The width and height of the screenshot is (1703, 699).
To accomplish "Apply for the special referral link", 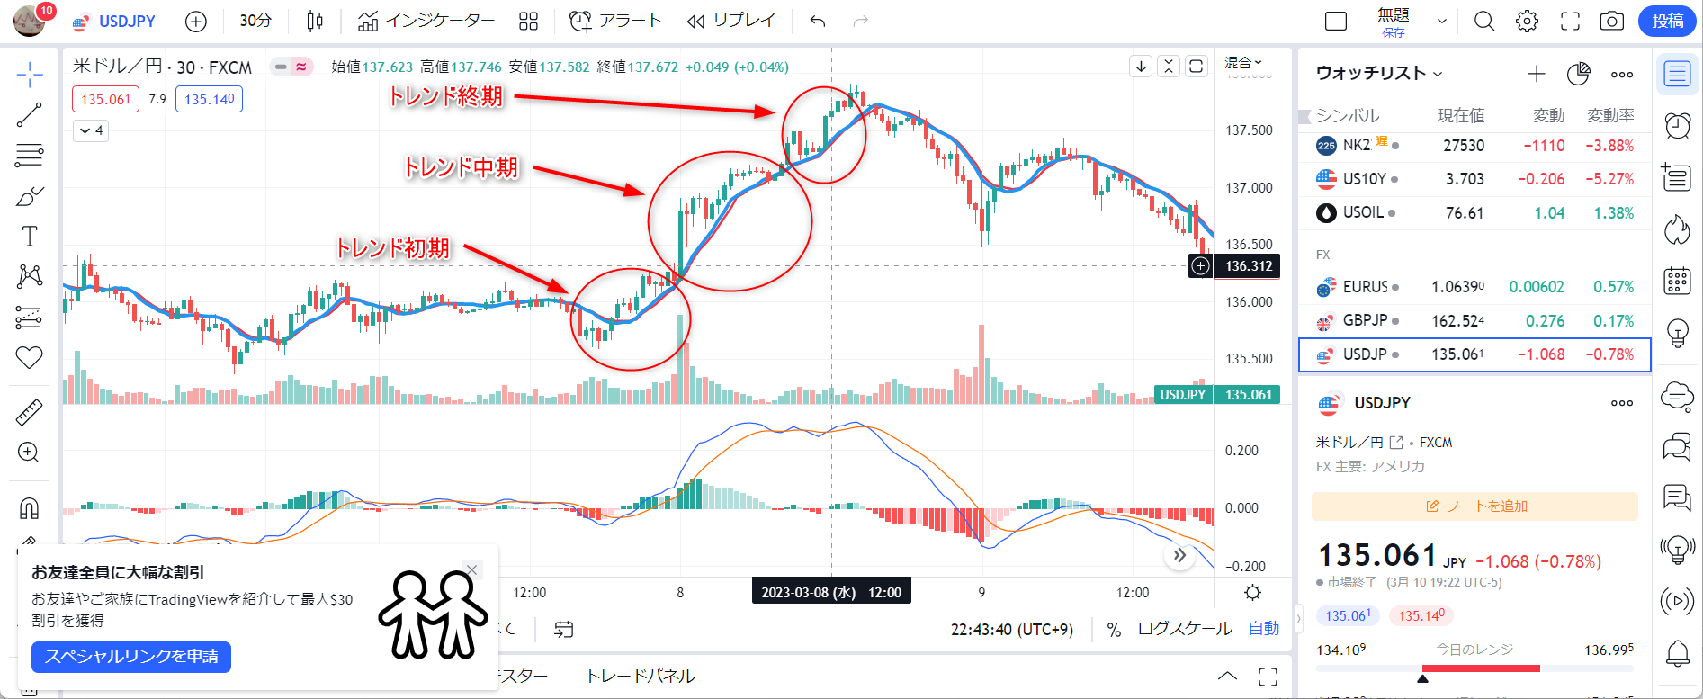I will tap(131, 657).
